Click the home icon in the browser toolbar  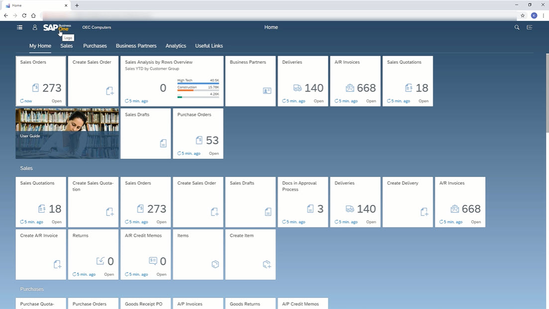(33, 15)
